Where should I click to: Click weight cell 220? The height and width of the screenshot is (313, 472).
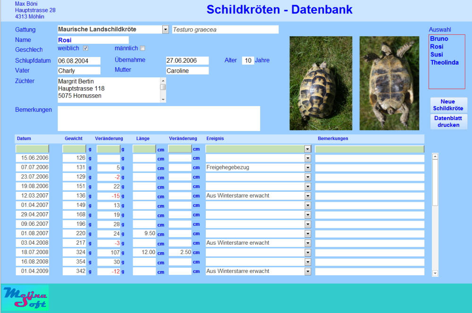coord(75,234)
